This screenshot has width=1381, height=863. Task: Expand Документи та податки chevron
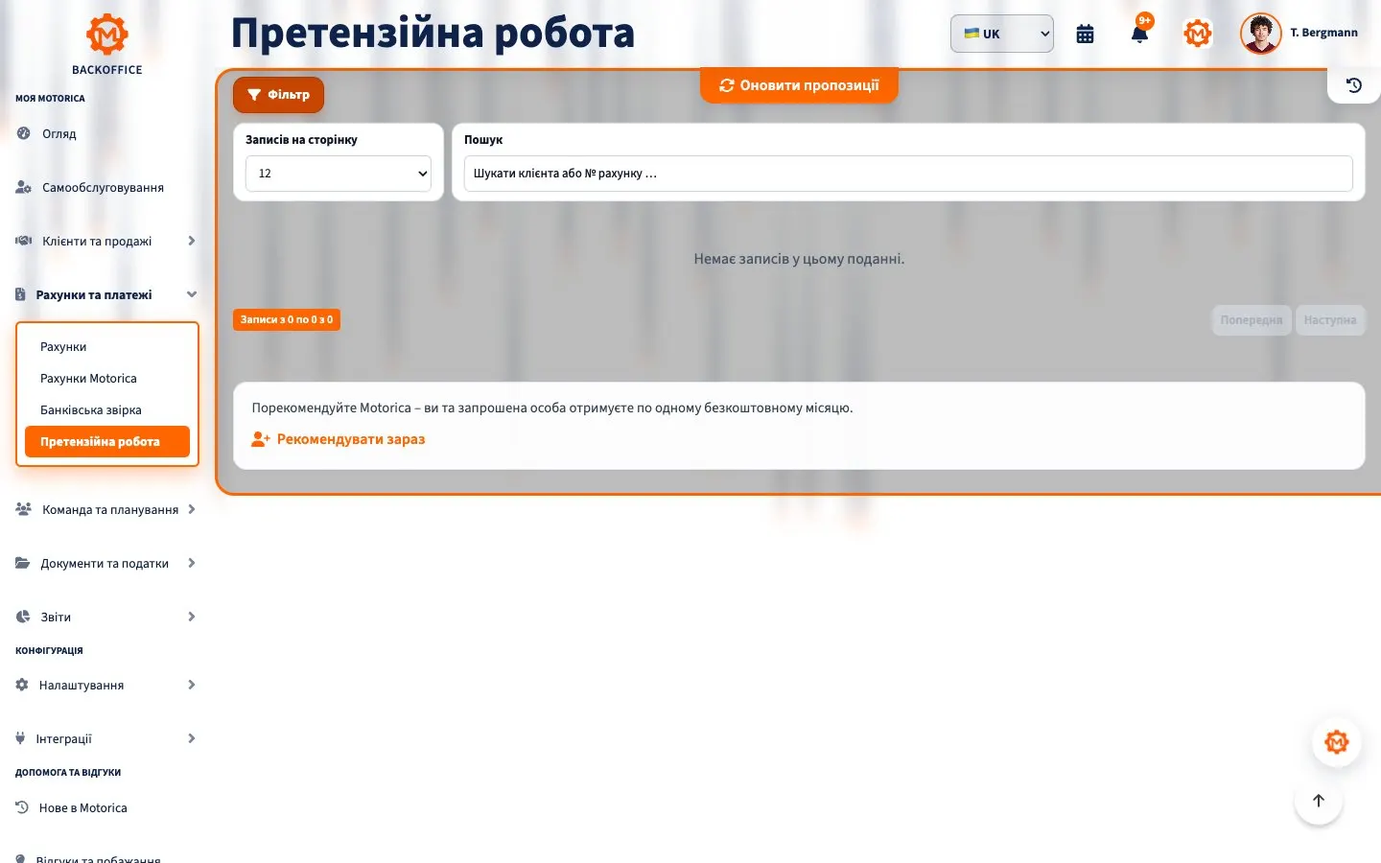coord(192,563)
